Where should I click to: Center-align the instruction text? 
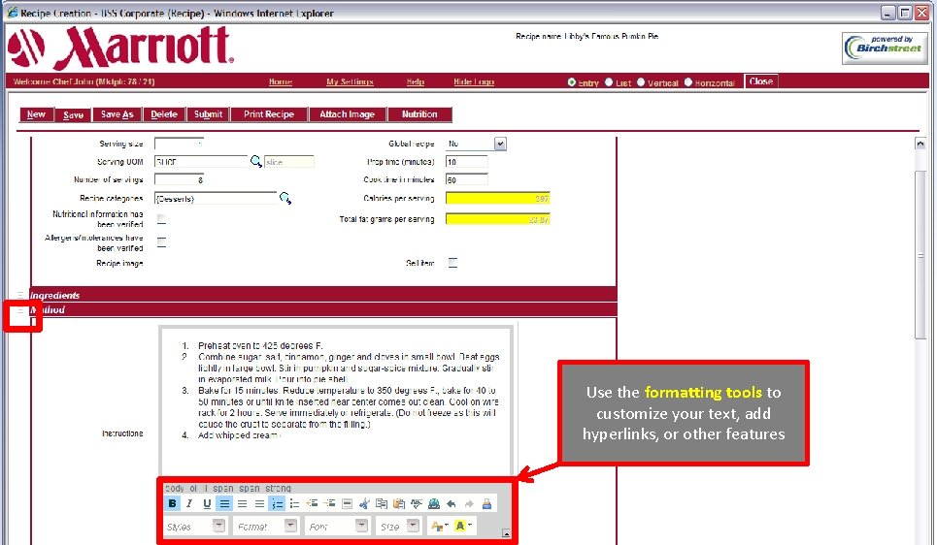[x=242, y=504]
